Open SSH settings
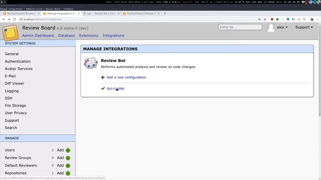Screen dimensions: 321x180 [x=9, y=98]
